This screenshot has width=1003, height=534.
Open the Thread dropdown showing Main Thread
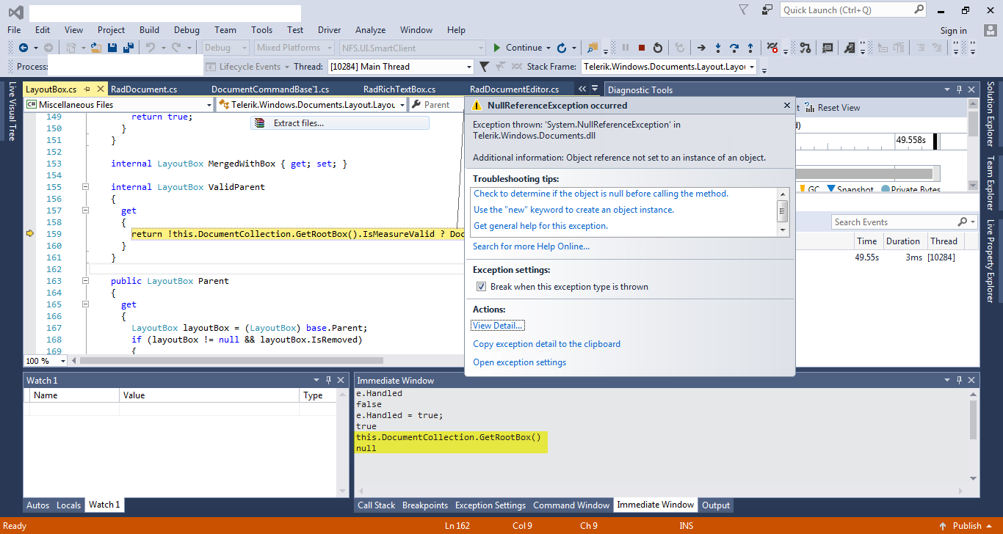(468, 67)
